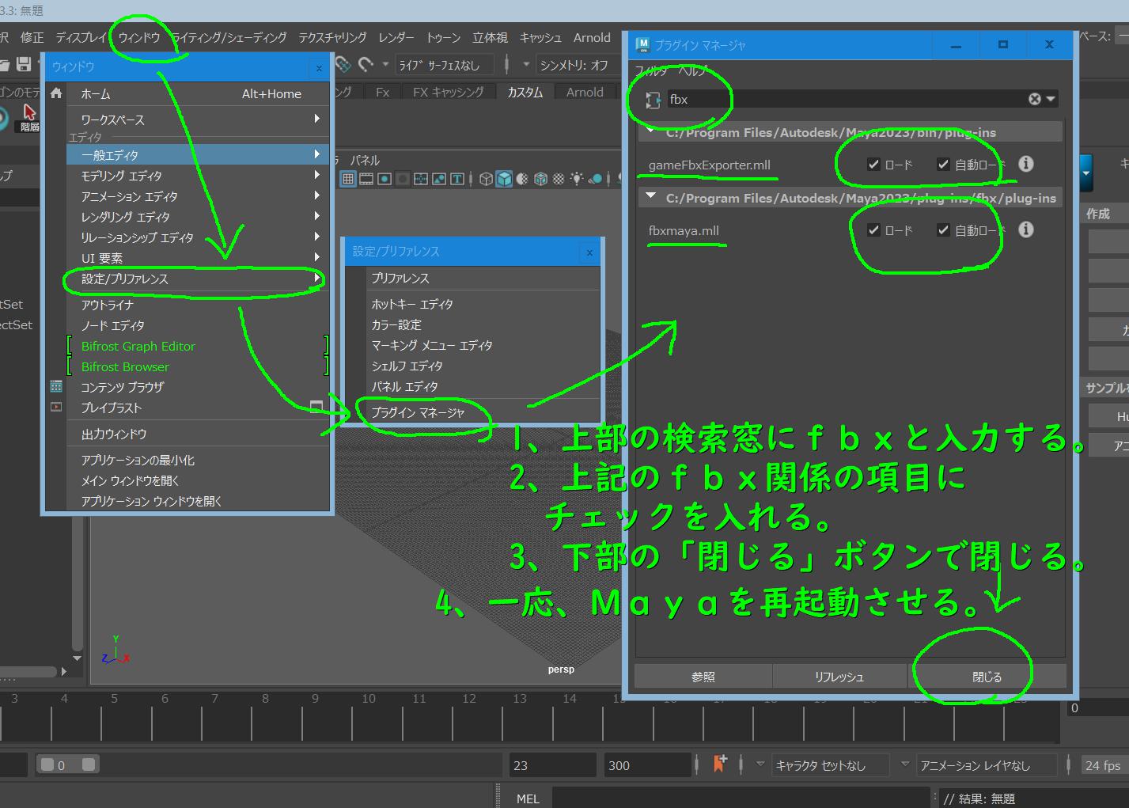Expand the モデリング エディタ submenu
This screenshot has width=1129, height=808.
(x=316, y=175)
